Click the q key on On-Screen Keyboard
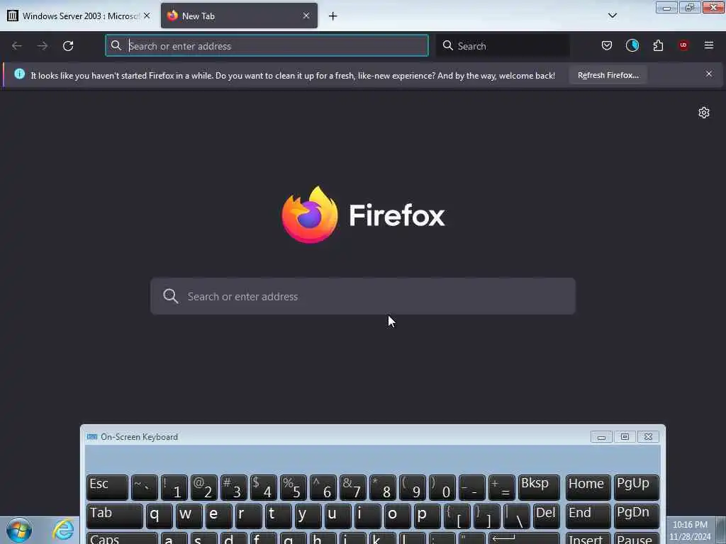Viewport: 726px width, 544px height. coord(160,516)
